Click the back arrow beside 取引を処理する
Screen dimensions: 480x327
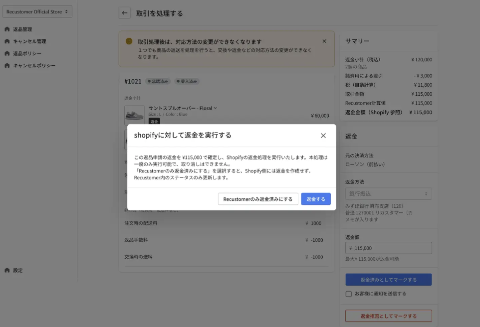pos(124,12)
